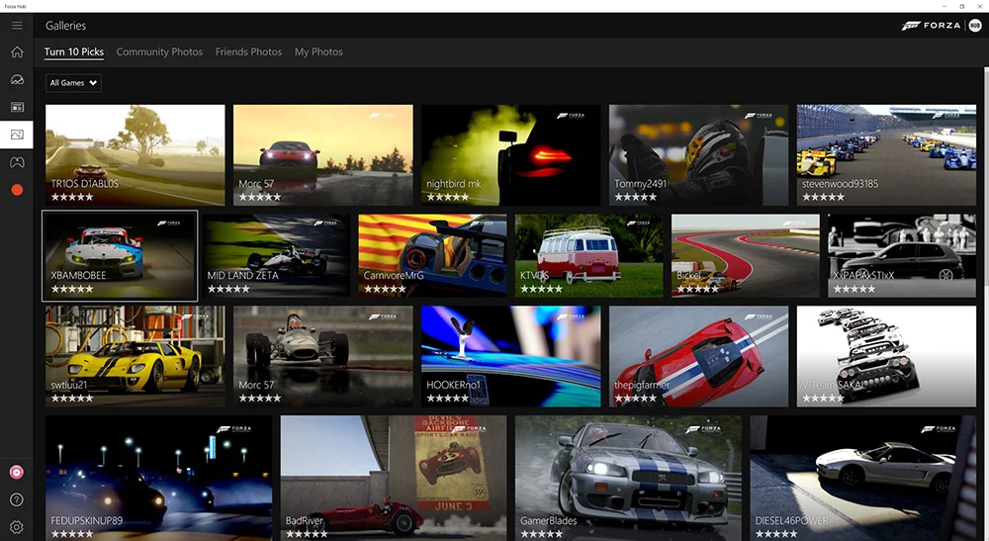Click the red circle sidebar icon
Image resolution: width=989 pixels, height=541 pixels.
[x=17, y=190]
